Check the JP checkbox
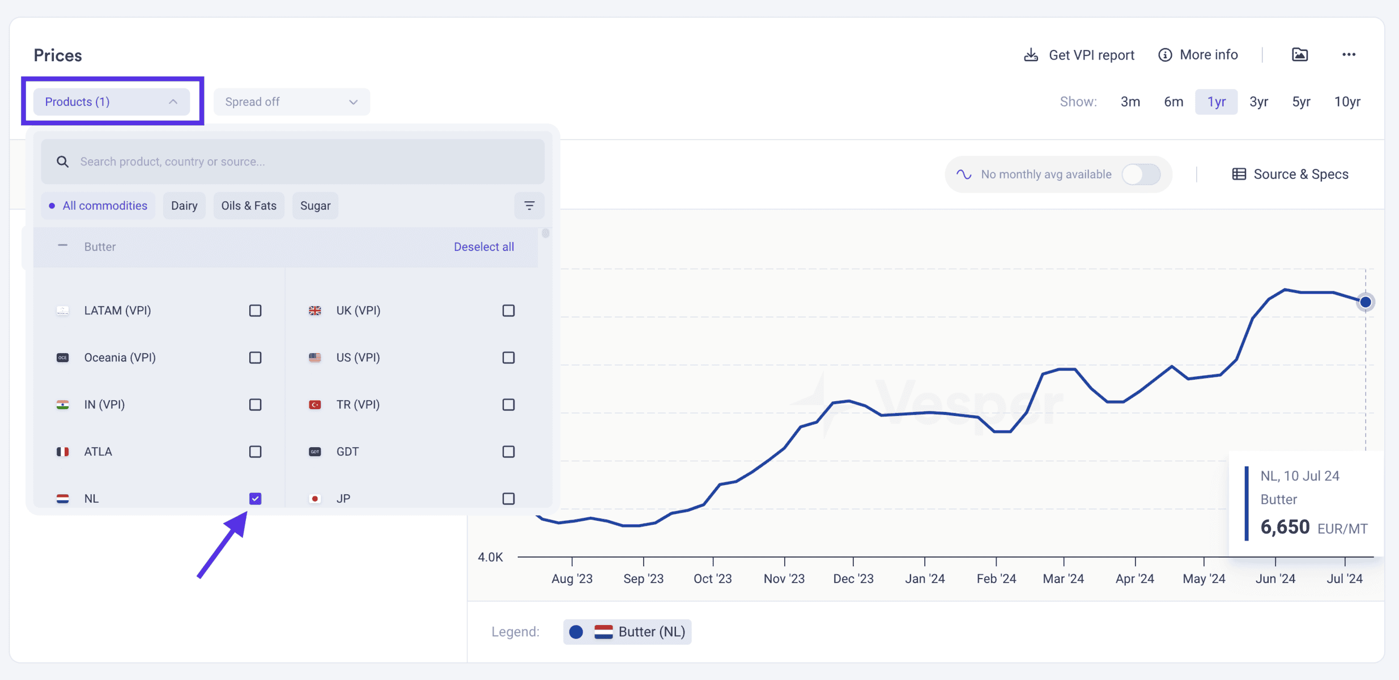Screen dimensions: 1399x680 click(508, 499)
